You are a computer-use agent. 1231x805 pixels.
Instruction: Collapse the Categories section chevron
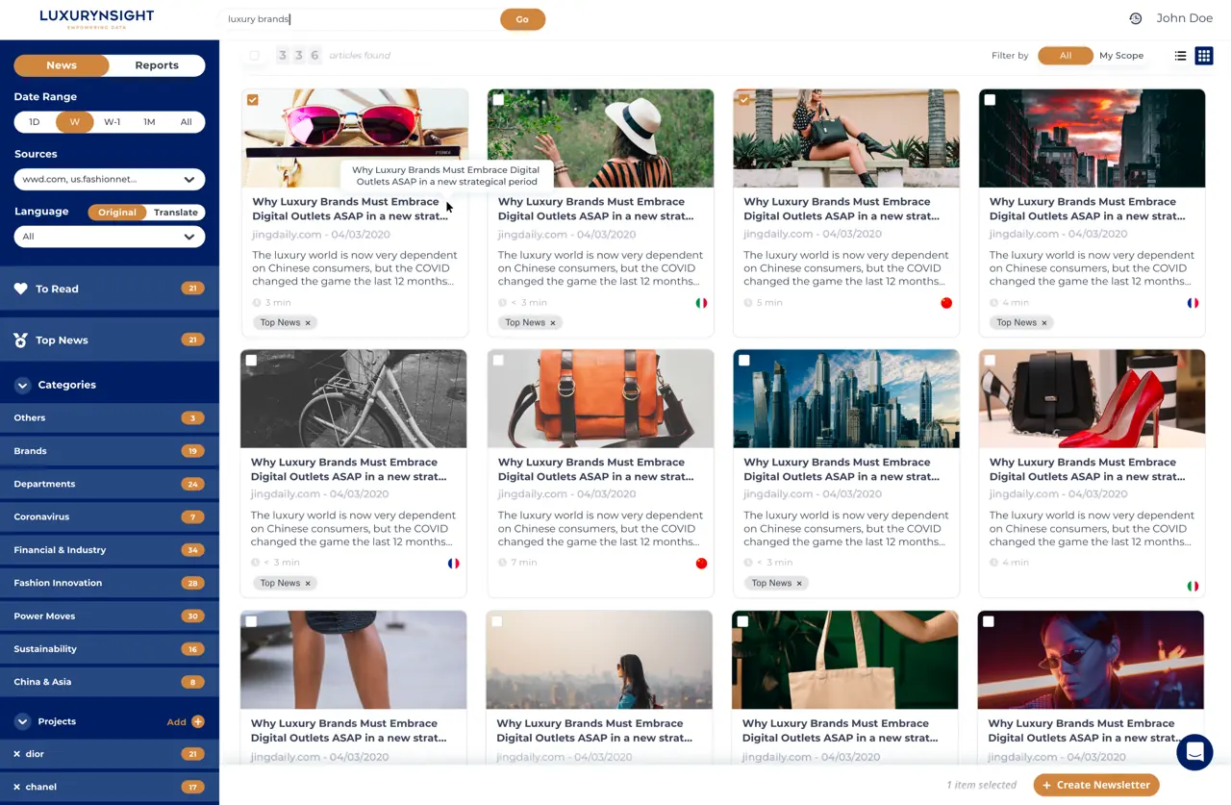point(22,385)
